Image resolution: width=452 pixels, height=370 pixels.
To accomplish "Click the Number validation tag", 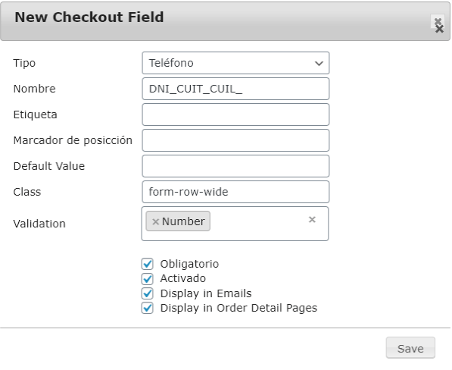I will pos(183,221).
